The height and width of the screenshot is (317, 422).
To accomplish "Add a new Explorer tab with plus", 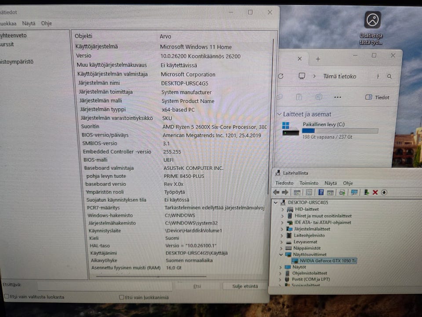I will 318,59.
